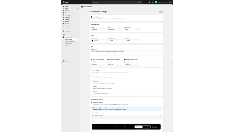Click the Analytics chart icon

[x=63, y=26]
